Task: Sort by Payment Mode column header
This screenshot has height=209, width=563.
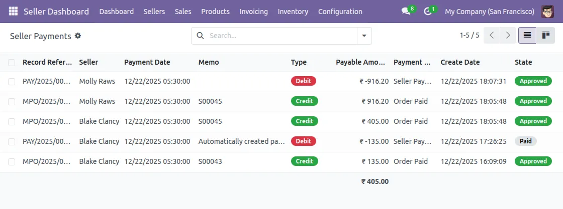Action: click(412, 62)
